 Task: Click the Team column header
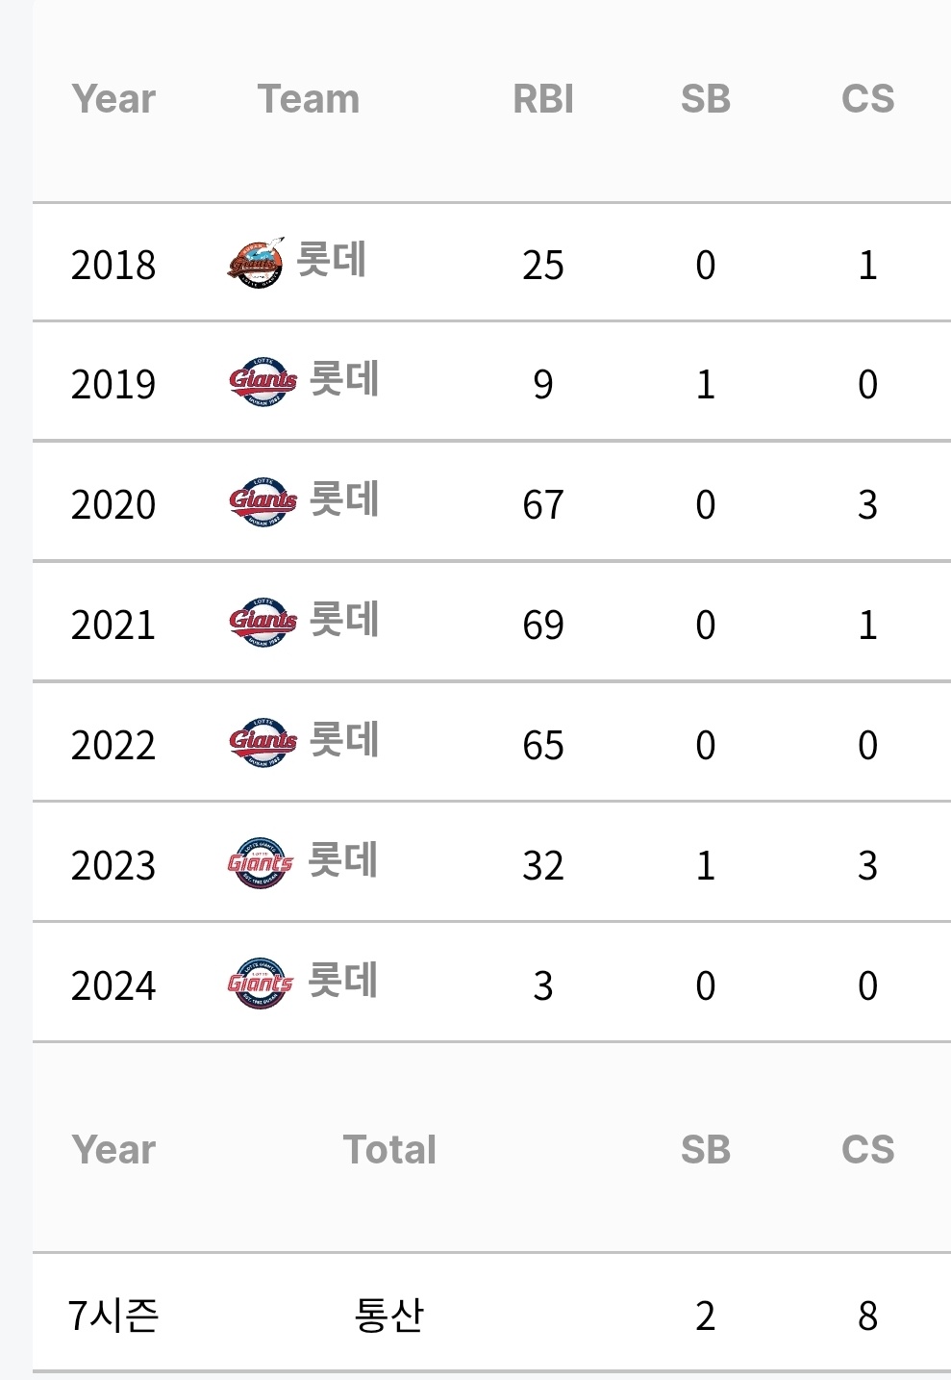[x=309, y=99]
